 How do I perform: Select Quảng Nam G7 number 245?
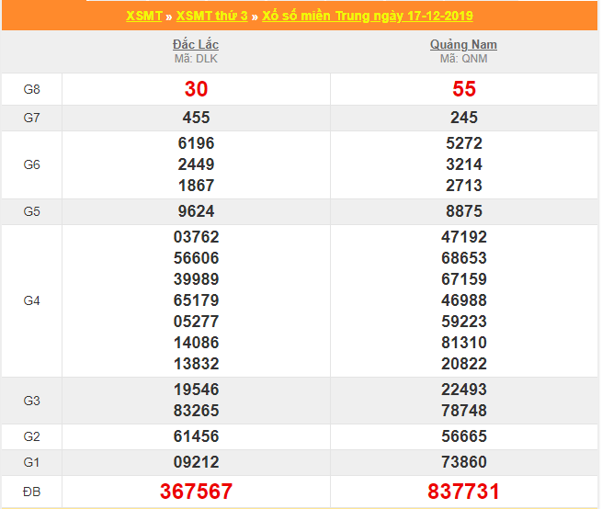click(x=464, y=118)
